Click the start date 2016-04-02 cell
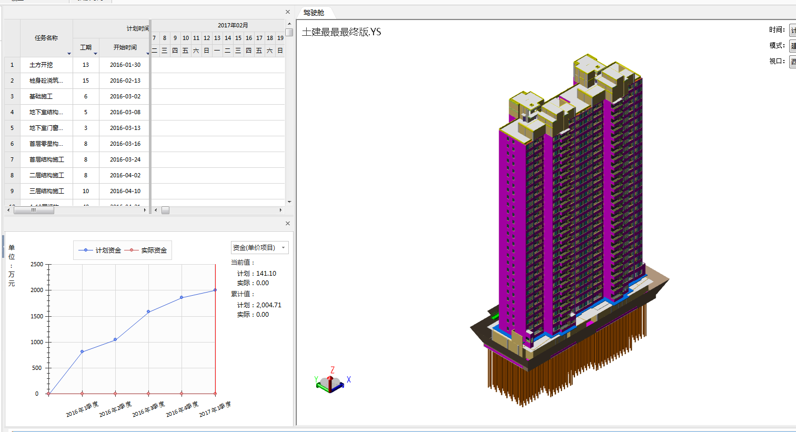 125,175
